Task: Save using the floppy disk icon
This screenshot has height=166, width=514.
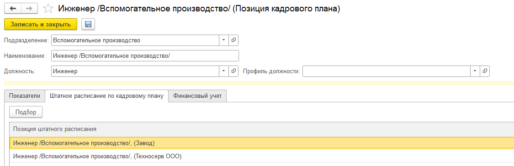Action: pyautogui.click(x=88, y=25)
